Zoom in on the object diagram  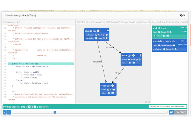click(146, 102)
